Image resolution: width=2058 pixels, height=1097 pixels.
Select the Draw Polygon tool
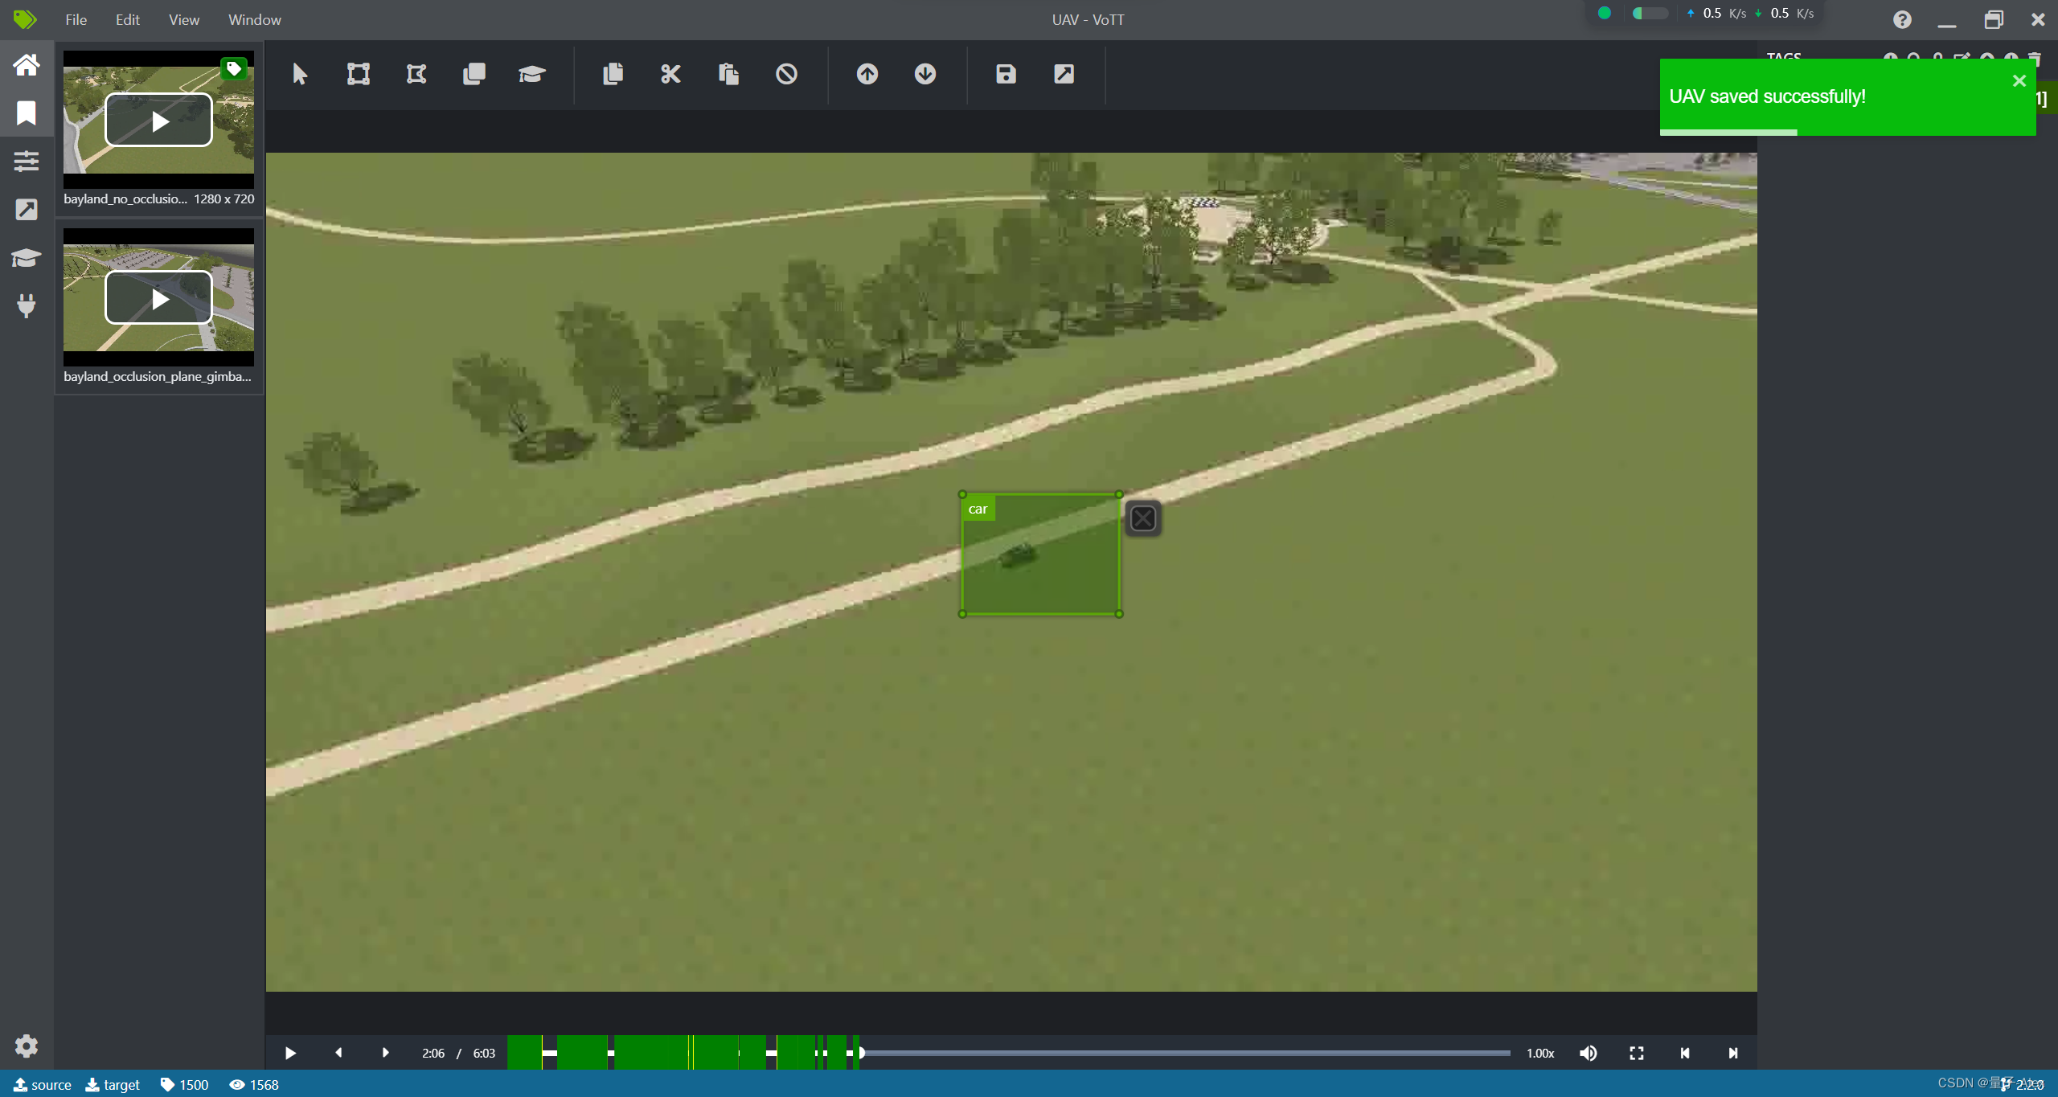pyautogui.click(x=416, y=74)
